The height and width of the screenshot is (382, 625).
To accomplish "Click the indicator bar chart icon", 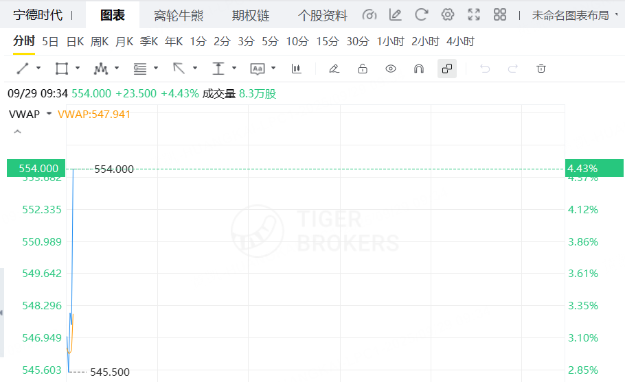I will (297, 69).
